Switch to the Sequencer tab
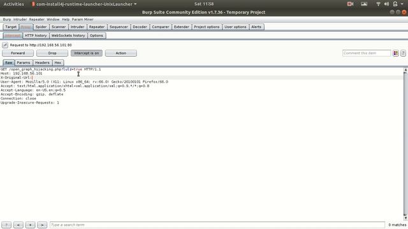This screenshot has height=229, width=408. [119, 27]
